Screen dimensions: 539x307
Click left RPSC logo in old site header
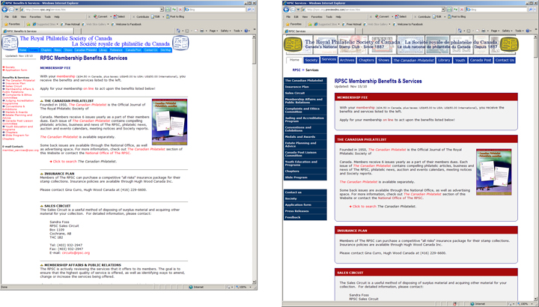pos(10,43)
